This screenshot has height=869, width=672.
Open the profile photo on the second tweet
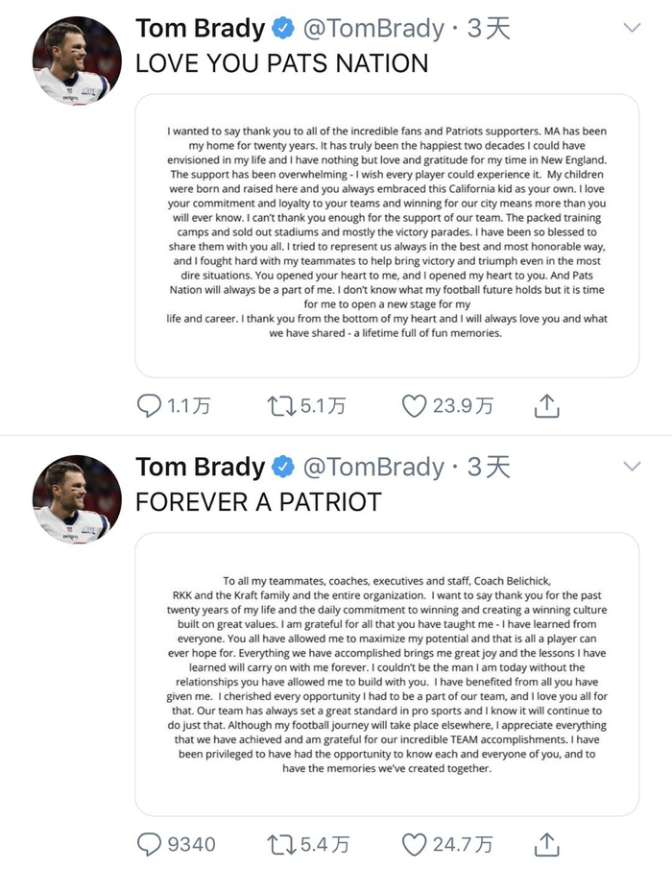(77, 498)
